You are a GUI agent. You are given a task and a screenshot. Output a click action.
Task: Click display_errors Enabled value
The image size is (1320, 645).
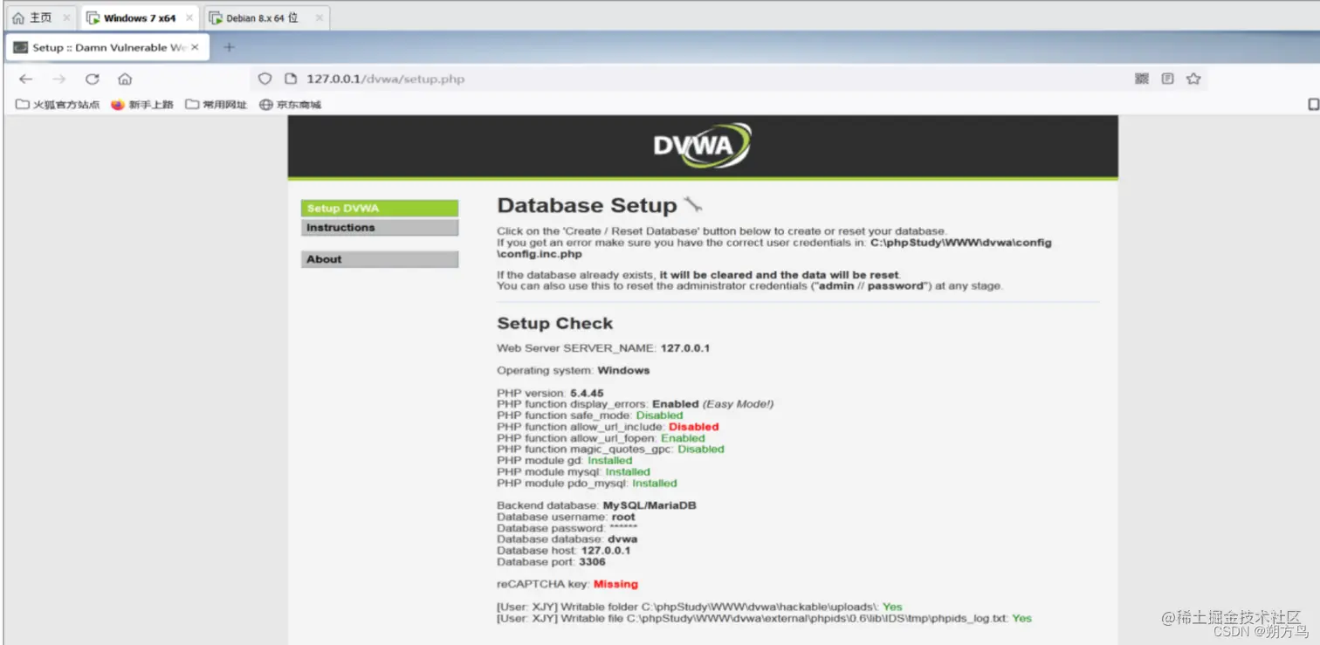coord(676,404)
